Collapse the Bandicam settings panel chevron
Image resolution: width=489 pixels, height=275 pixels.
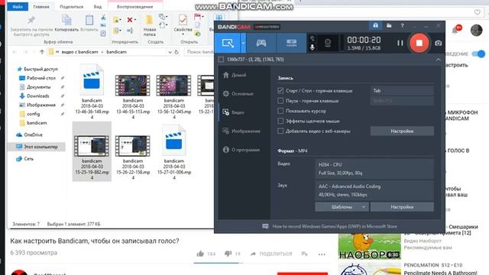(438, 60)
